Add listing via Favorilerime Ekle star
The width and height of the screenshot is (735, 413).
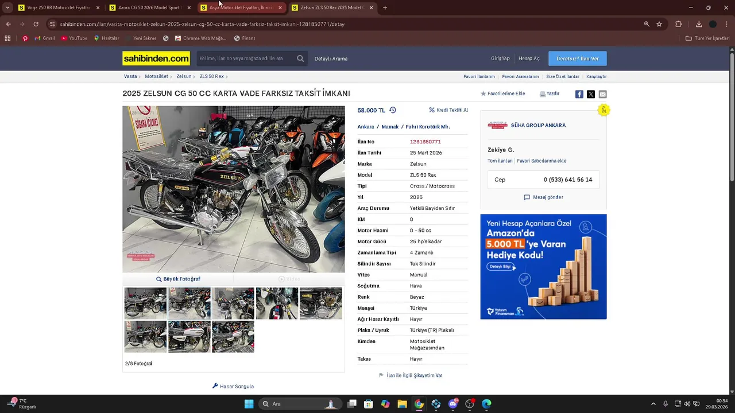(x=503, y=93)
